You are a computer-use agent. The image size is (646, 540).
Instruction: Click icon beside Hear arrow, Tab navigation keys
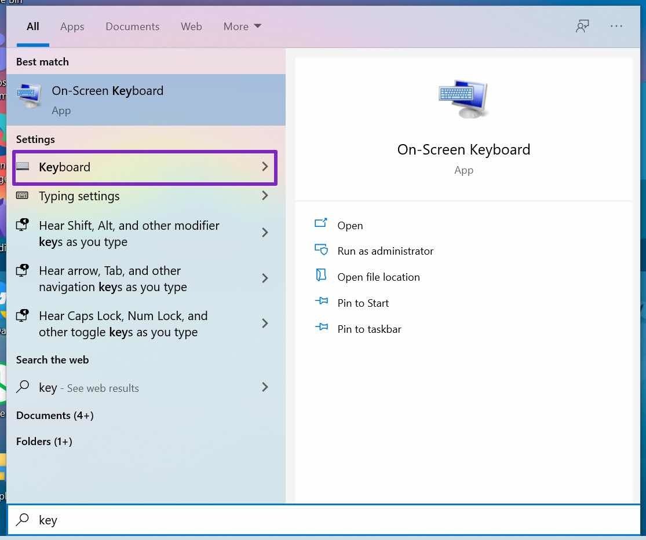pos(22,270)
